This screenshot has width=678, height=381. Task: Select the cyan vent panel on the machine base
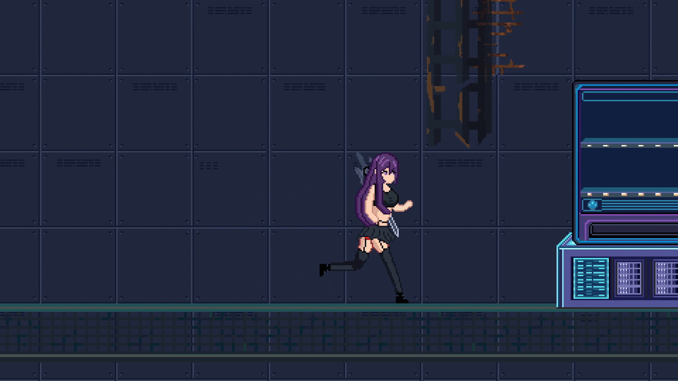pos(591,278)
